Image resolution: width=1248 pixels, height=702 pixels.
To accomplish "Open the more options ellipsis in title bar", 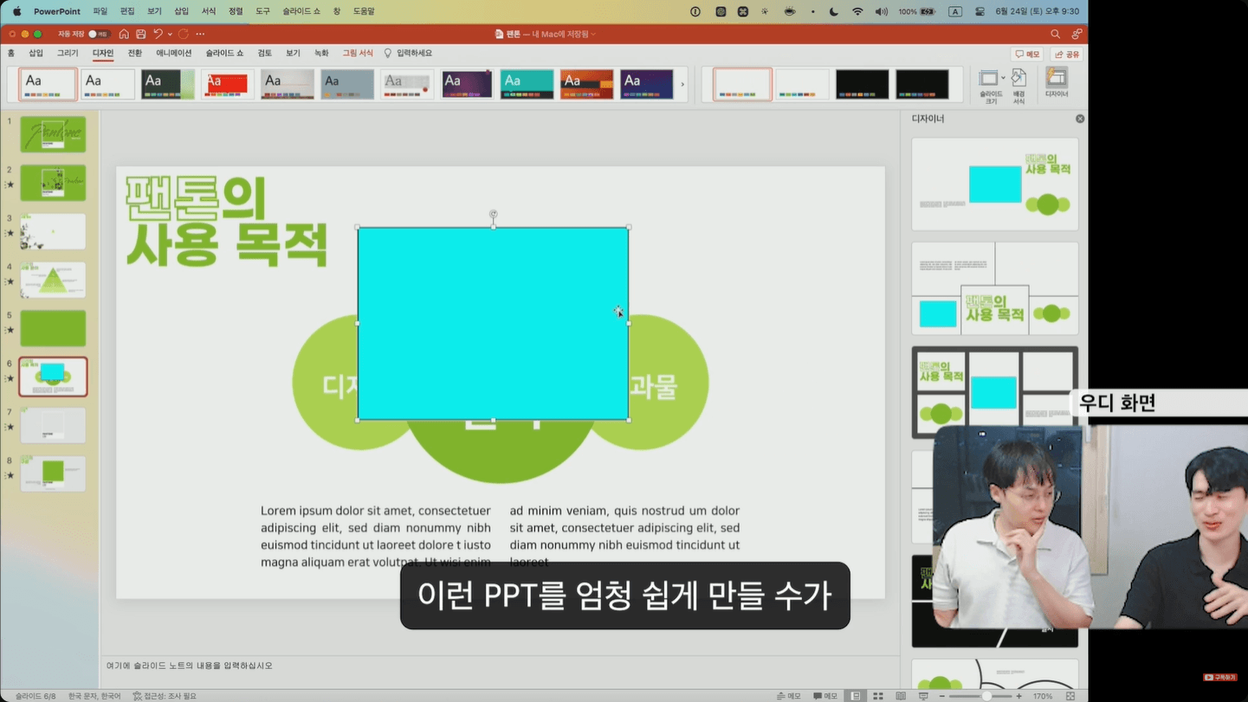I will pyautogui.click(x=200, y=34).
